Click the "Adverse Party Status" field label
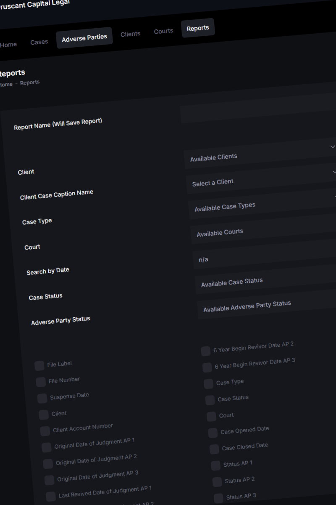Screen dimensions: 336x505 [x=60, y=321]
